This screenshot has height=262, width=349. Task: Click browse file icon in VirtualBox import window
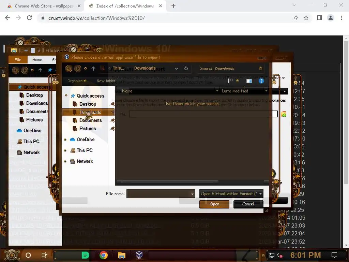[x=284, y=114]
